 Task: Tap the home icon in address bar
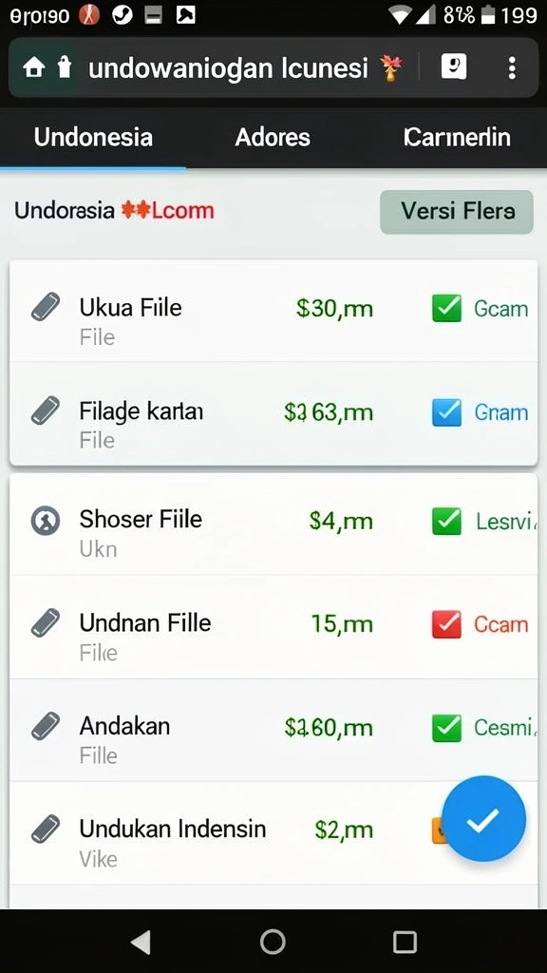click(33, 67)
